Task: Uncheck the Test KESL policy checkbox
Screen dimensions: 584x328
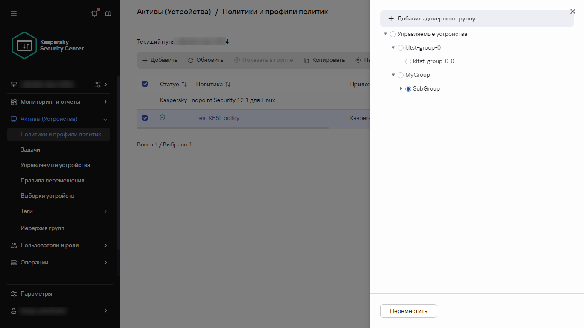Action: (145, 118)
